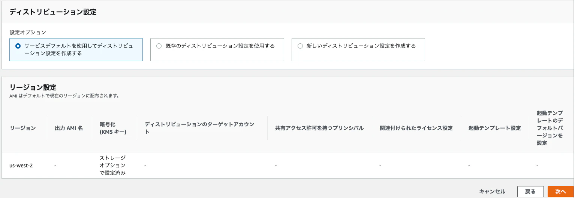The height and width of the screenshot is (198, 575).
Task: Click 関連付けられたライセンス設定 column header
Action: 416,128
